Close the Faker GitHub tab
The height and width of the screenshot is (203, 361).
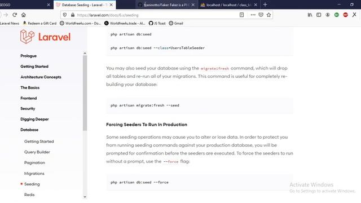tap(193, 5)
